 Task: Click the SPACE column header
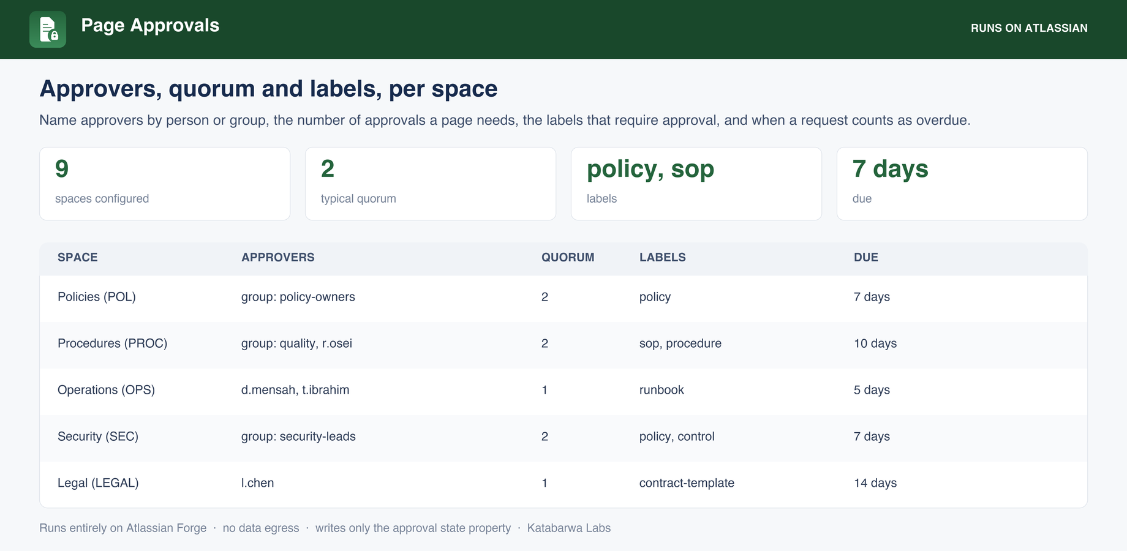coord(78,257)
